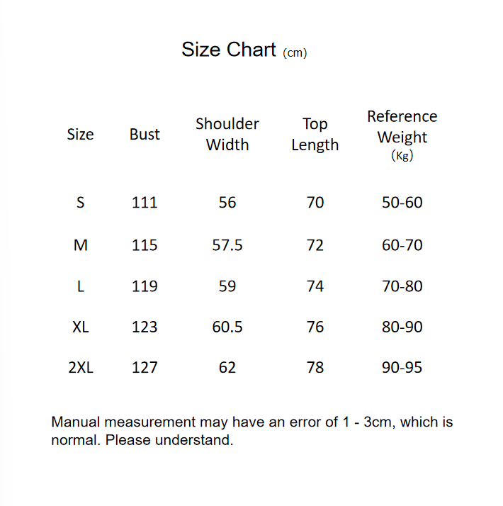Click the bust value 111
503x506 pixels.
[145, 203]
